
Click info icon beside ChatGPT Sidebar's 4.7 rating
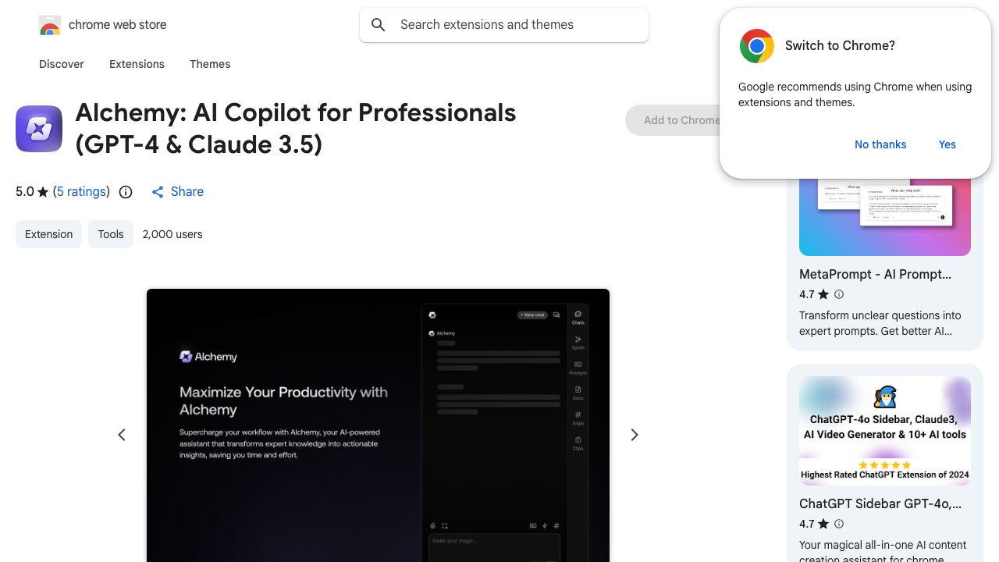pyautogui.click(x=839, y=524)
